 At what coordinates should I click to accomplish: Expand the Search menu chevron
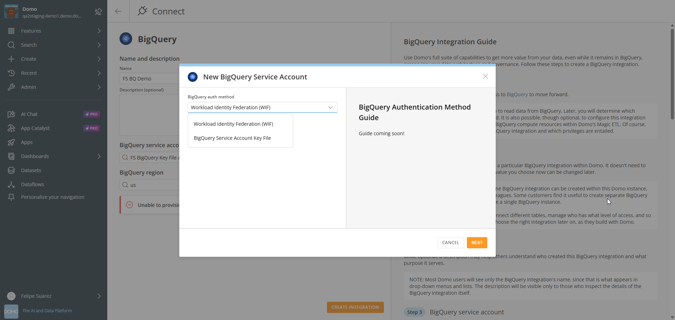coord(99,45)
